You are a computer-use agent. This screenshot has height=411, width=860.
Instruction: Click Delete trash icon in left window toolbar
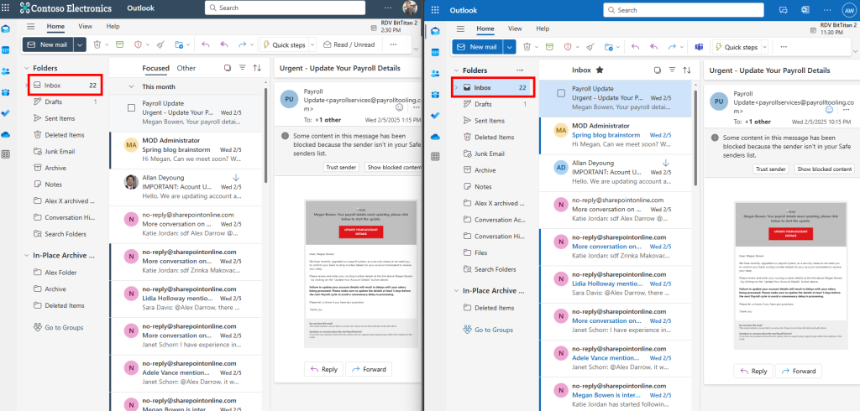97,45
